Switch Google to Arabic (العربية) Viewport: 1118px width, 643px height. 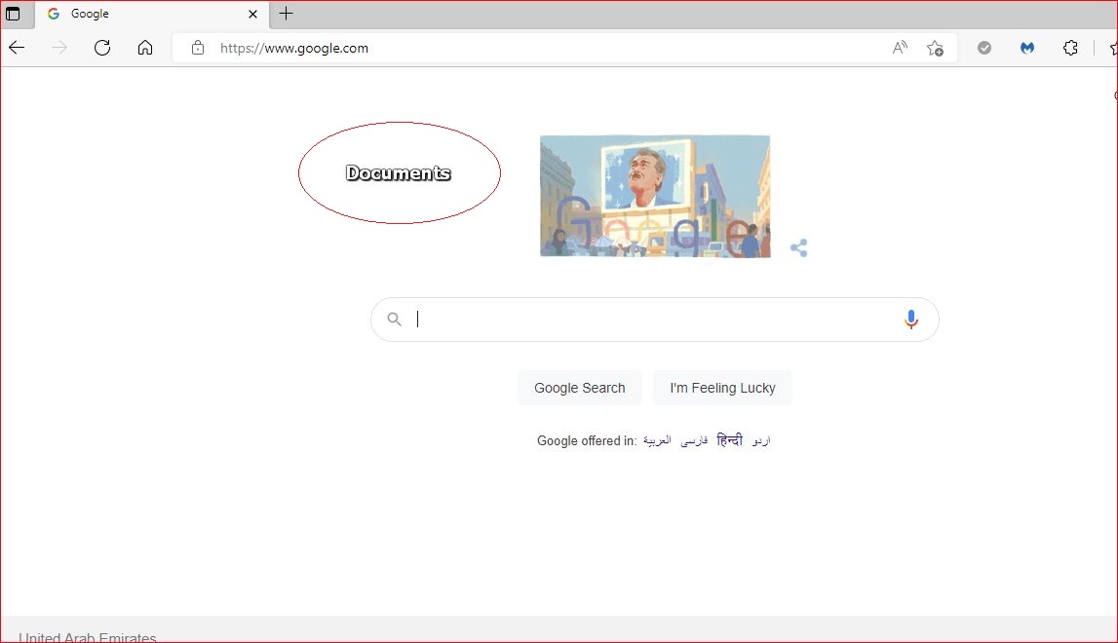(657, 440)
